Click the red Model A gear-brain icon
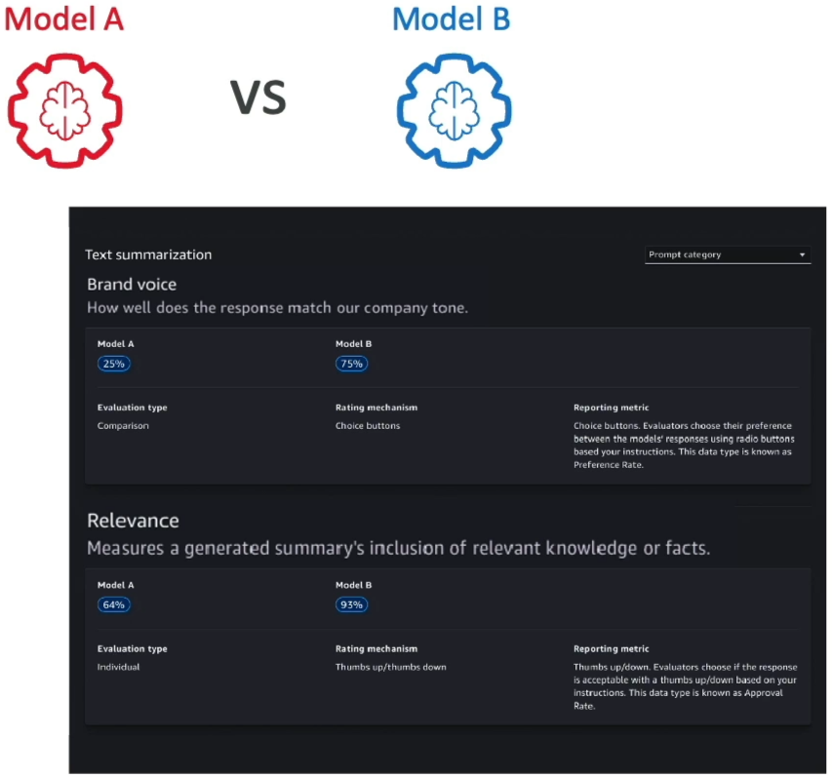 tap(64, 111)
